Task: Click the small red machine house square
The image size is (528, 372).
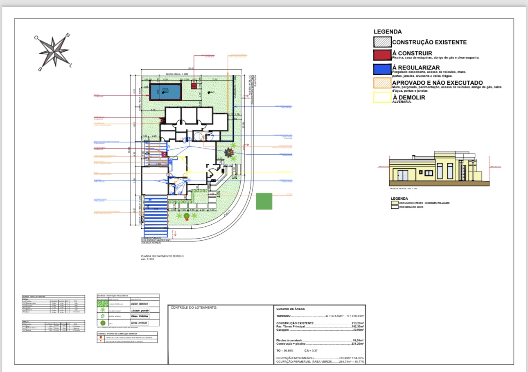Action: [194, 86]
